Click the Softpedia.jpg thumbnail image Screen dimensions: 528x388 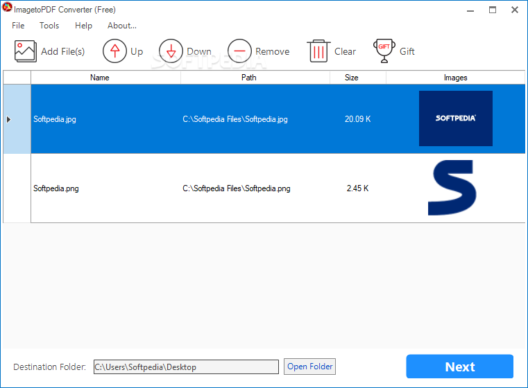pyautogui.click(x=456, y=118)
